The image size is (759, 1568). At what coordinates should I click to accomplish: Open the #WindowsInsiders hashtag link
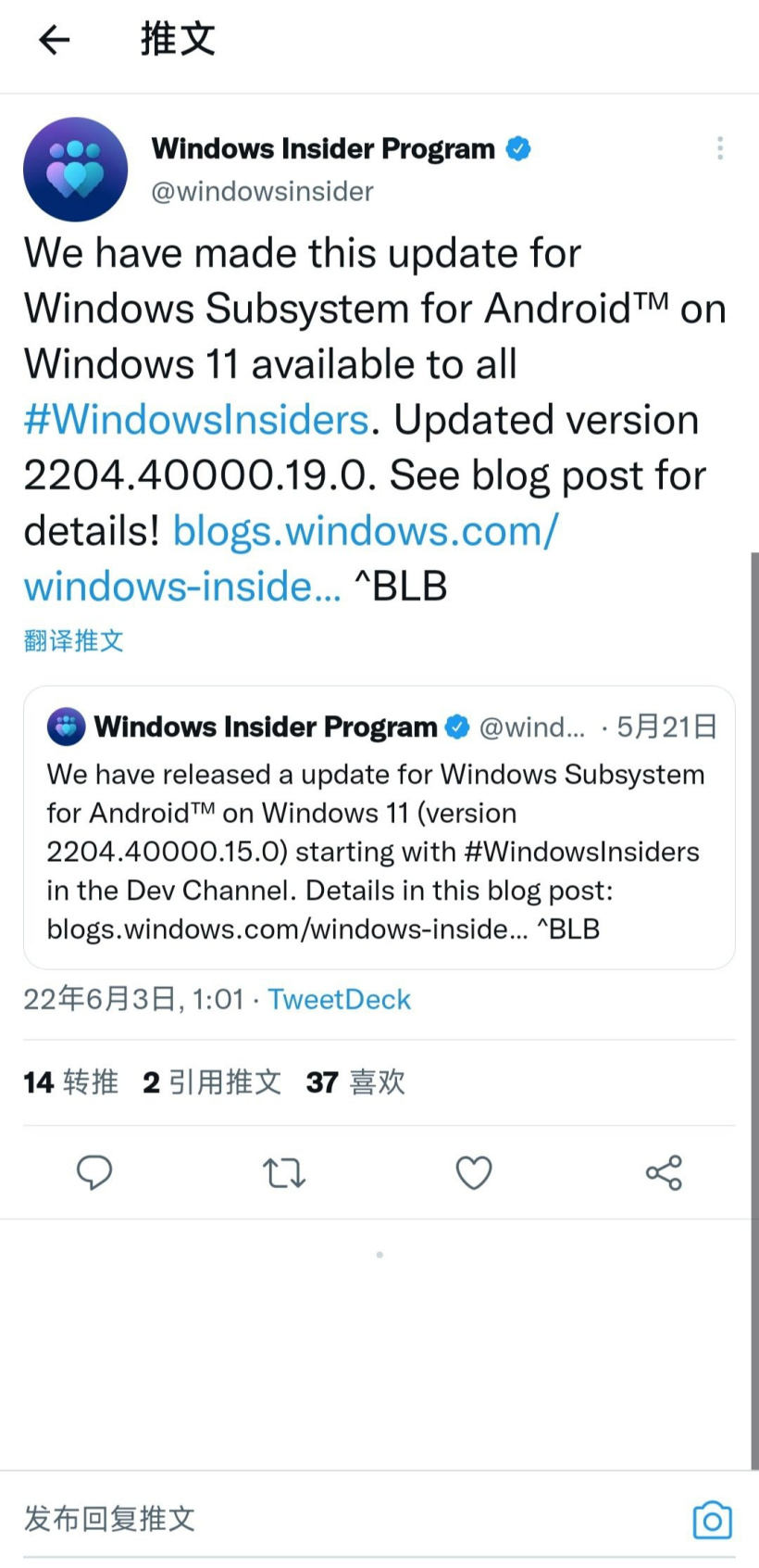tap(196, 420)
